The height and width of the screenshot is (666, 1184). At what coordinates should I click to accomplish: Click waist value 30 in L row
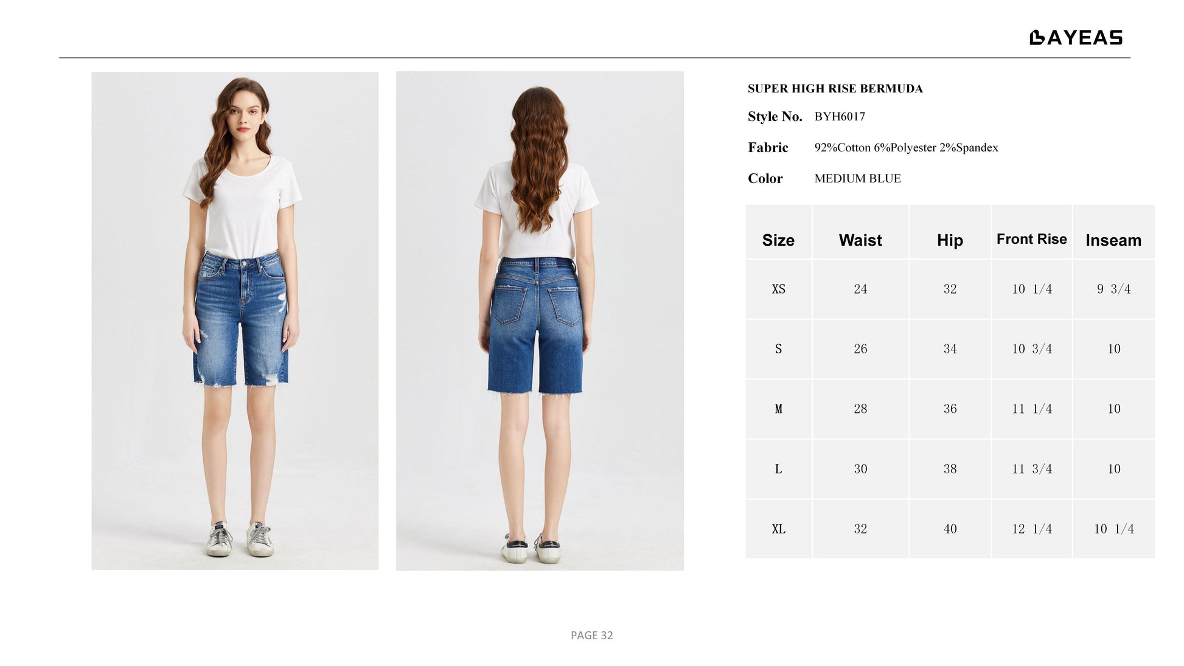pos(860,469)
